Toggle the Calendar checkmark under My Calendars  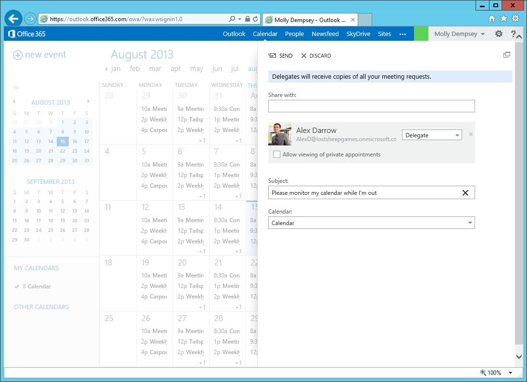coord(17,286)
